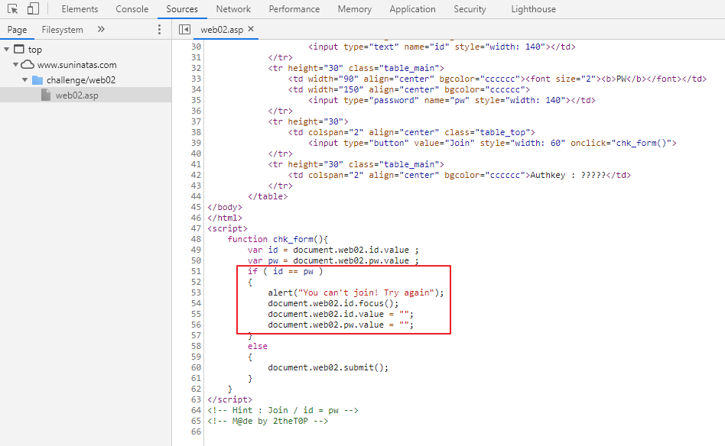
Task: Click the cloud icon beside www.suninatas.com
Action: pyautogui.click(x=28, y=64)
